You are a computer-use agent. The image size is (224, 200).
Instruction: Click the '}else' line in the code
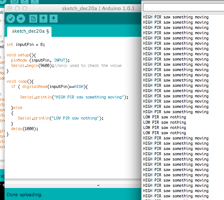click(17, 108)
